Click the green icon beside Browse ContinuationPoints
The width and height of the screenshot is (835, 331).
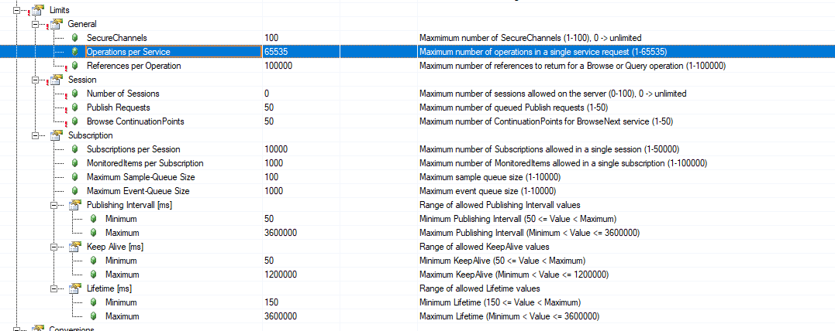pyautogui.click(x=75, y=121)
